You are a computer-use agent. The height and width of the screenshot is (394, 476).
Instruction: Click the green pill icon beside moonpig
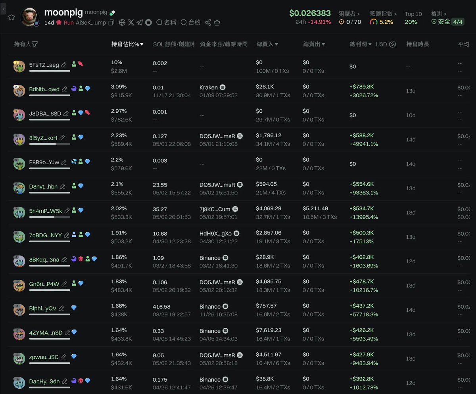pos(113,13)
